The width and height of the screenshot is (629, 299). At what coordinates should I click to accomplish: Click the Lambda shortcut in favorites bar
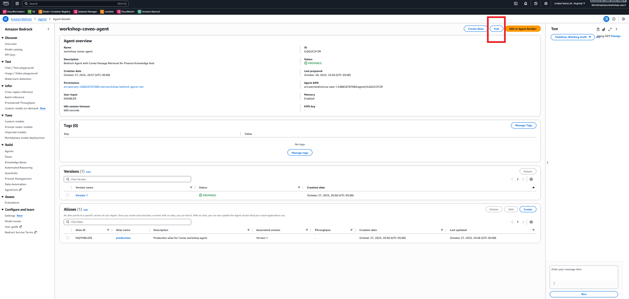coord(107,12)
